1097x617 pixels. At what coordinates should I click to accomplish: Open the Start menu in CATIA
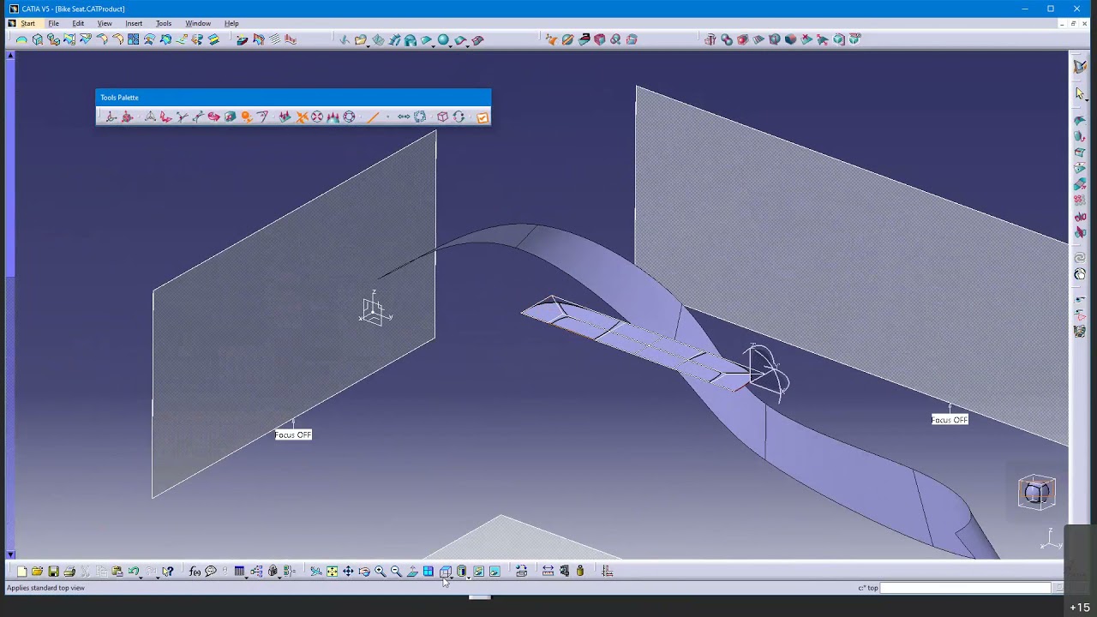(x=28, y=23)
